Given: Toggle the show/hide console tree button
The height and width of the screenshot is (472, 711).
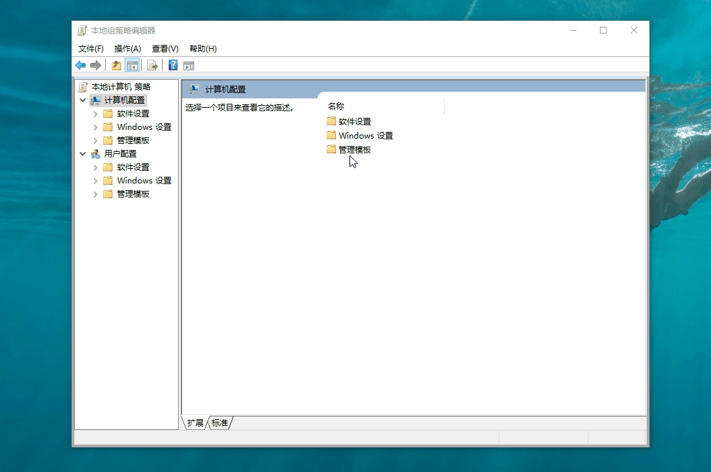Looking at the screenshot, I should pos(133,65).
